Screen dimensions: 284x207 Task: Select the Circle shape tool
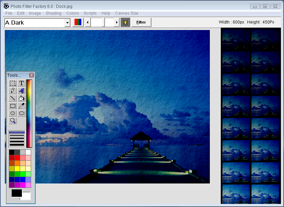click(x=13, y=113)
